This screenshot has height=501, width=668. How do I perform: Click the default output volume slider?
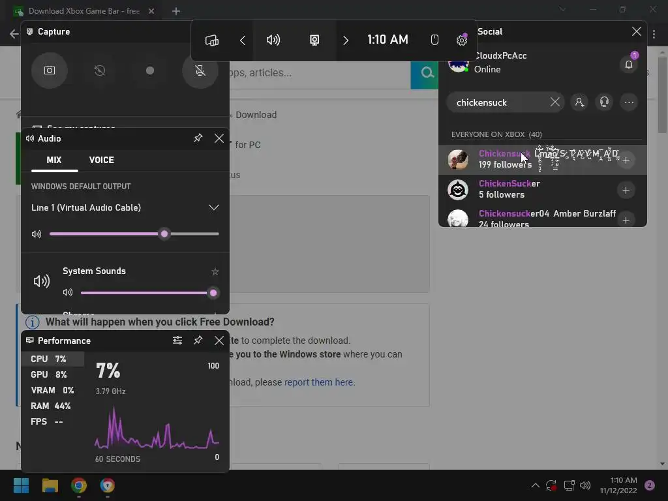click(134, 234)
